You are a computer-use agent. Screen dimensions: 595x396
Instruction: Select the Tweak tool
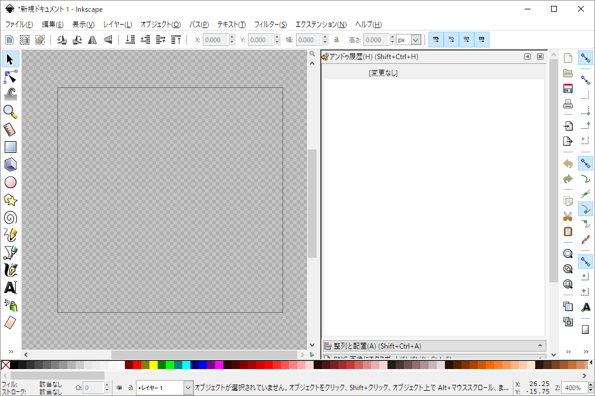10,94
